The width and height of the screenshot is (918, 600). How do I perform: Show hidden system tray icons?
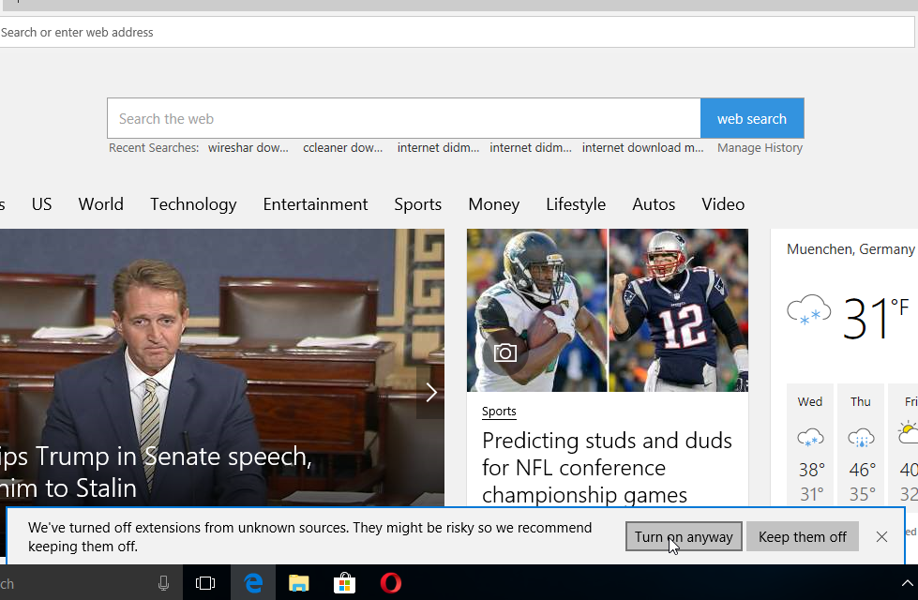click(x=907, y=583)
